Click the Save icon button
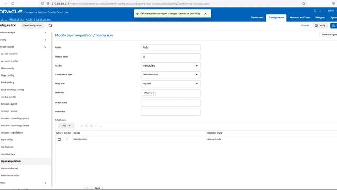 point(333,26)
